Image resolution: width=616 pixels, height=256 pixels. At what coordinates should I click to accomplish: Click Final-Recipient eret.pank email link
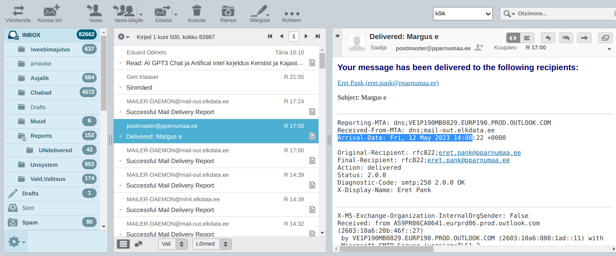click(468, 160)
